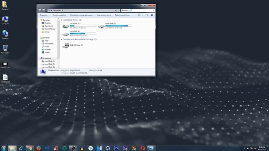Open the Local Disk (E:) drive icon
The image size is (269, 151).
(x=66, y=34)
